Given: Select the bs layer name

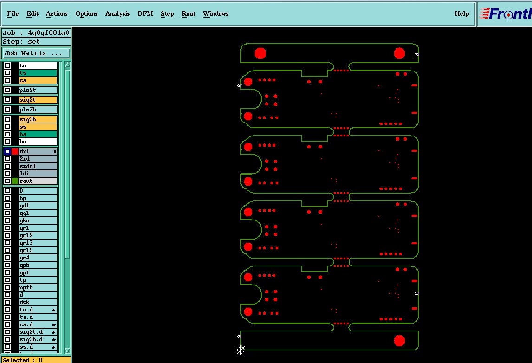Looking at the screenshot, I should [x=38, y=134].
